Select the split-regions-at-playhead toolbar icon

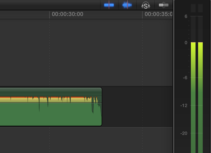tap(109, 5)
